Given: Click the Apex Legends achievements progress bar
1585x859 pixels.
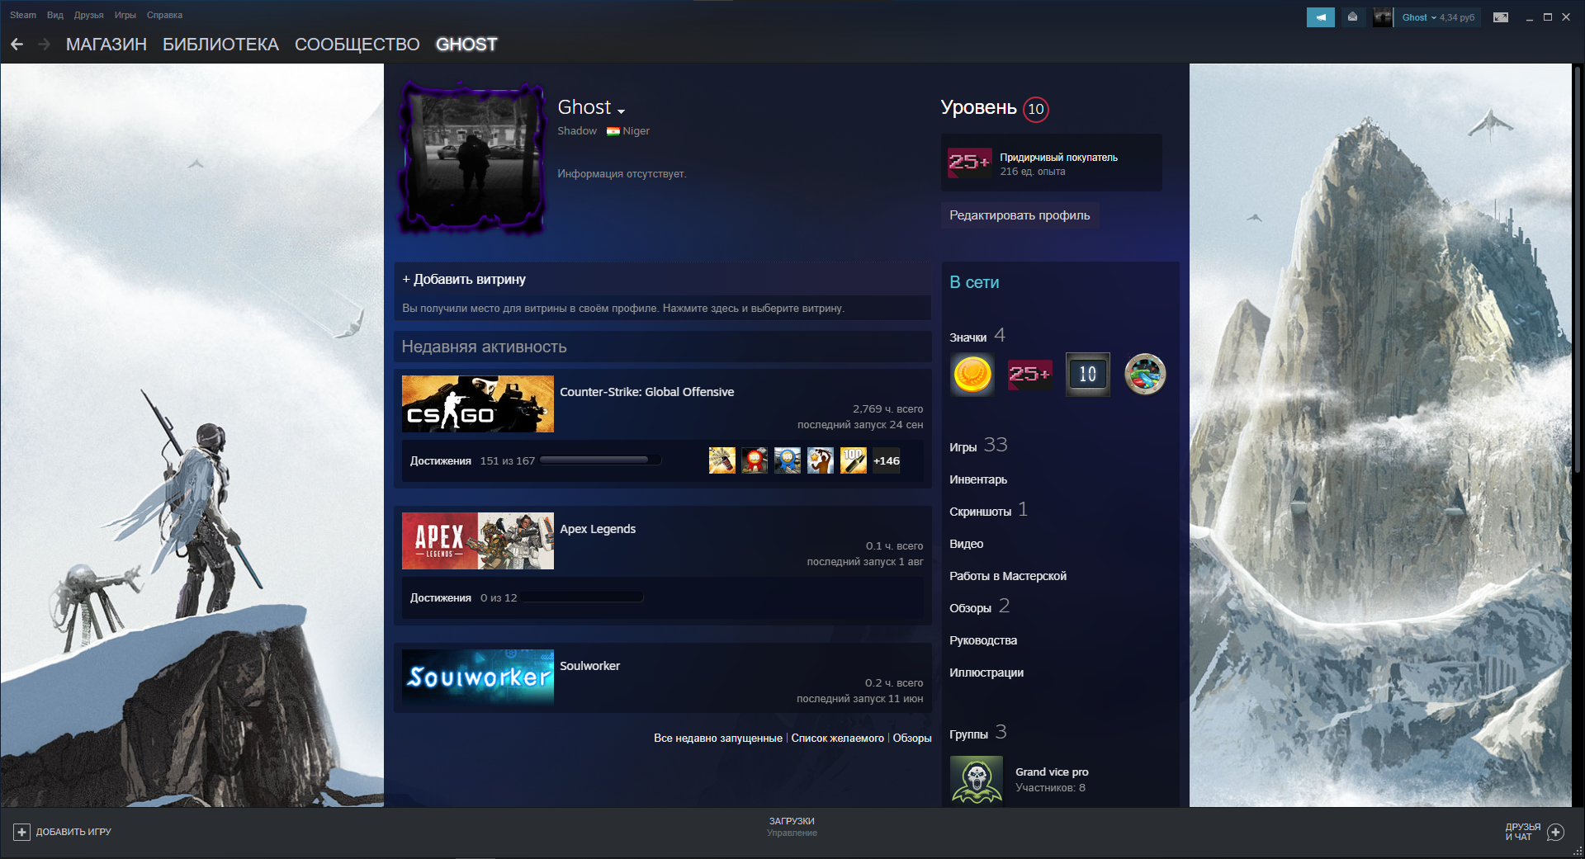Looking at the screenshot, I should tap(583, 597).
